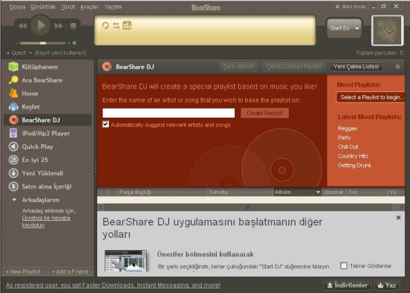
Task: Sort by the Uzunluk column
Action: 335,192
